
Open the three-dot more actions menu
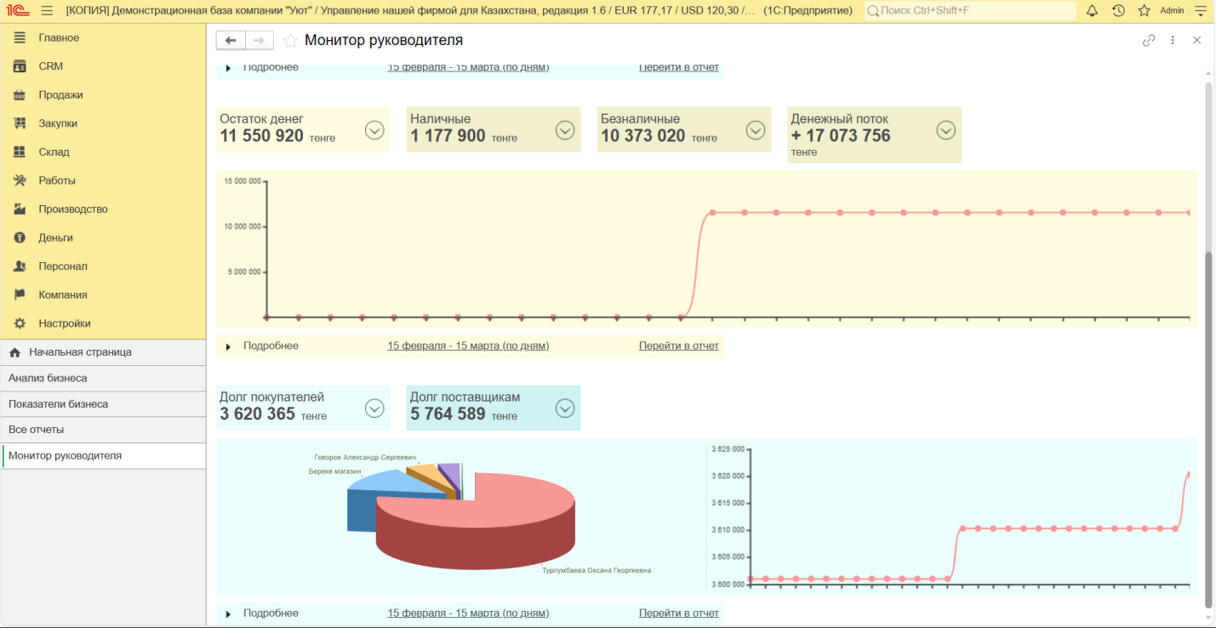(x=1173, y=40)
